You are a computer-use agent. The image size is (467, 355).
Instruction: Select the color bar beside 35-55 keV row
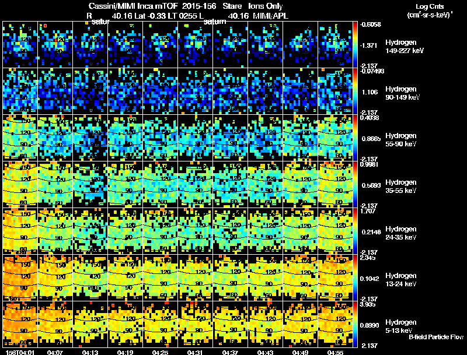coord(355,185)
